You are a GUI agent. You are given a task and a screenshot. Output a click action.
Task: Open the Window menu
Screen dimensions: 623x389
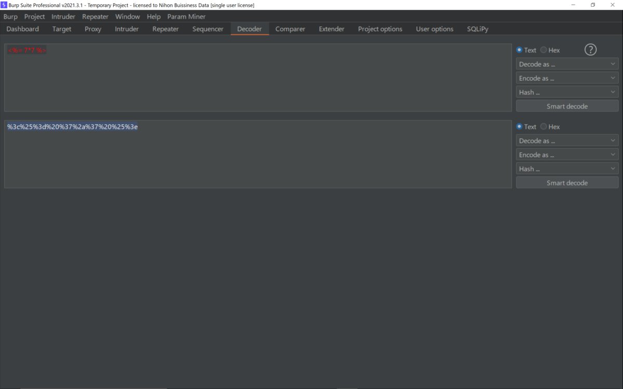[128, 17]
